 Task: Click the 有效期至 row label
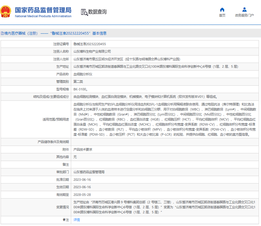(x=62, y=195)
